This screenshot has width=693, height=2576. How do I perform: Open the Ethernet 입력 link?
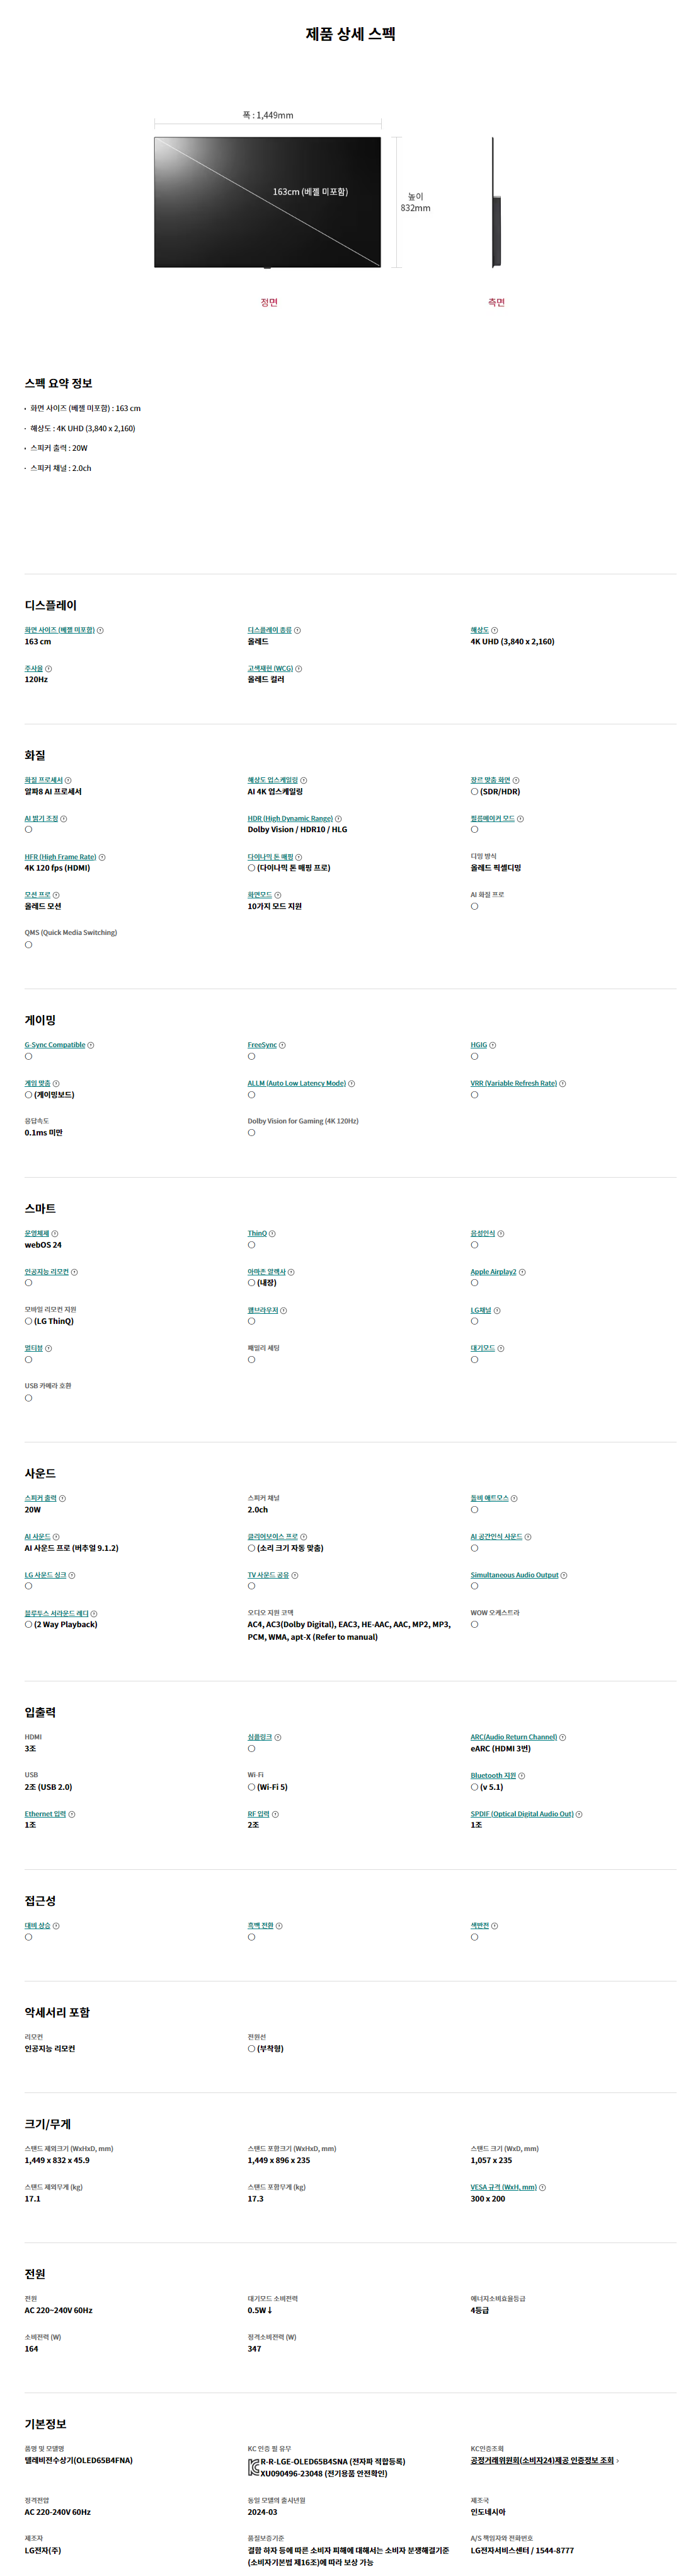point(46,1814)
